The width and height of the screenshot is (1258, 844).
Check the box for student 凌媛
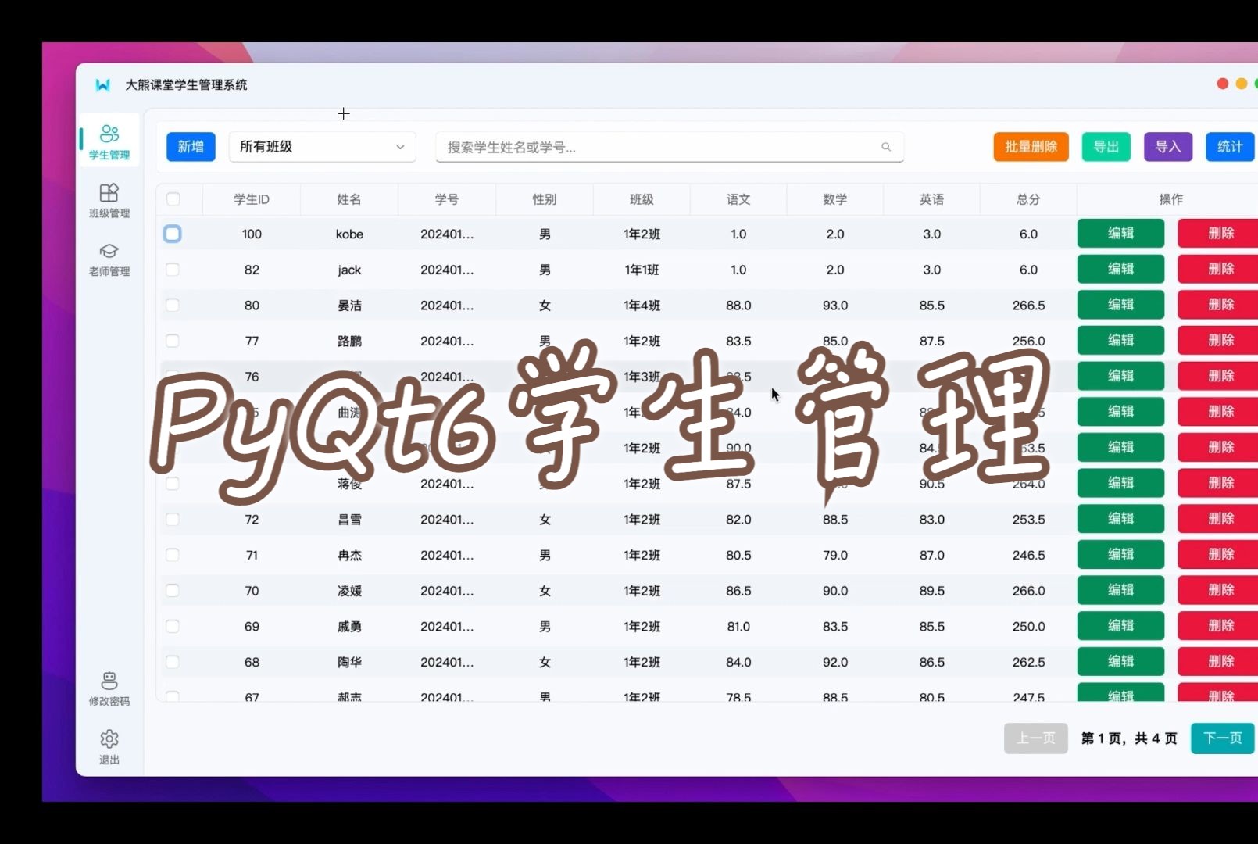click(173, 591)
